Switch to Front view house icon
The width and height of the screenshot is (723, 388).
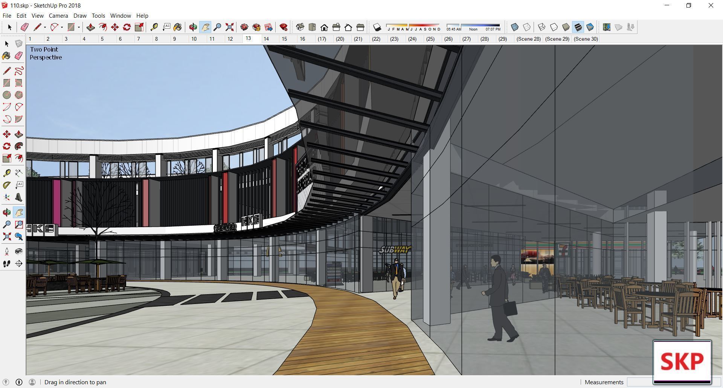click(324, 27)
